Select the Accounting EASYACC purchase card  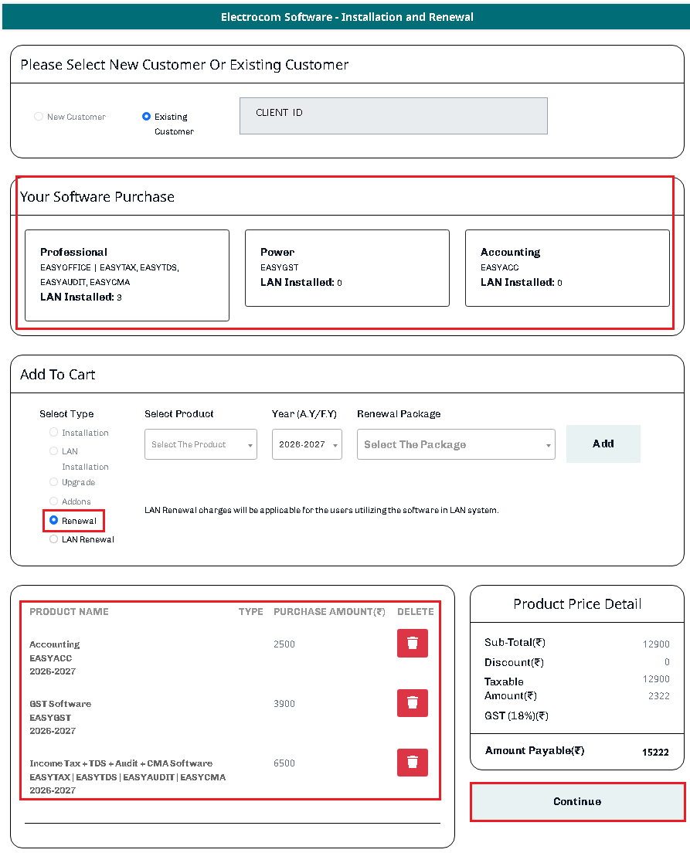pyautogui.click(x=567, y=268)
